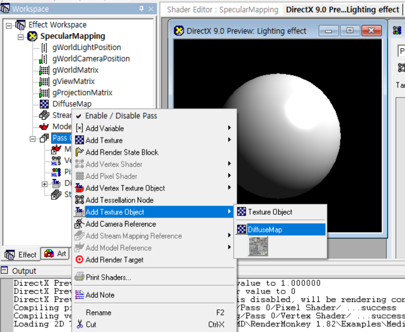Click the red teapot Model icon
Image resolution: width=405 pixels, height=332 pixels.
(44, 126)
